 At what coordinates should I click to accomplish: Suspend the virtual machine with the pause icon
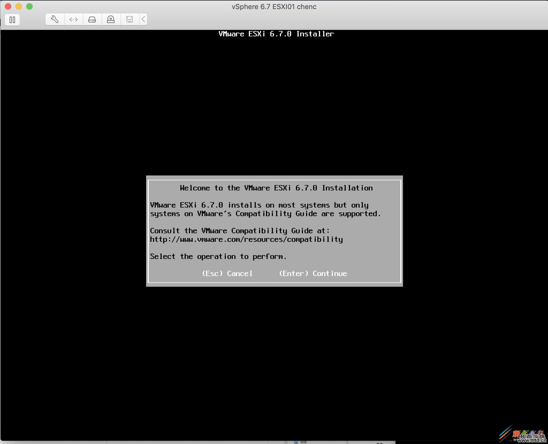click(x=12, y=20)
